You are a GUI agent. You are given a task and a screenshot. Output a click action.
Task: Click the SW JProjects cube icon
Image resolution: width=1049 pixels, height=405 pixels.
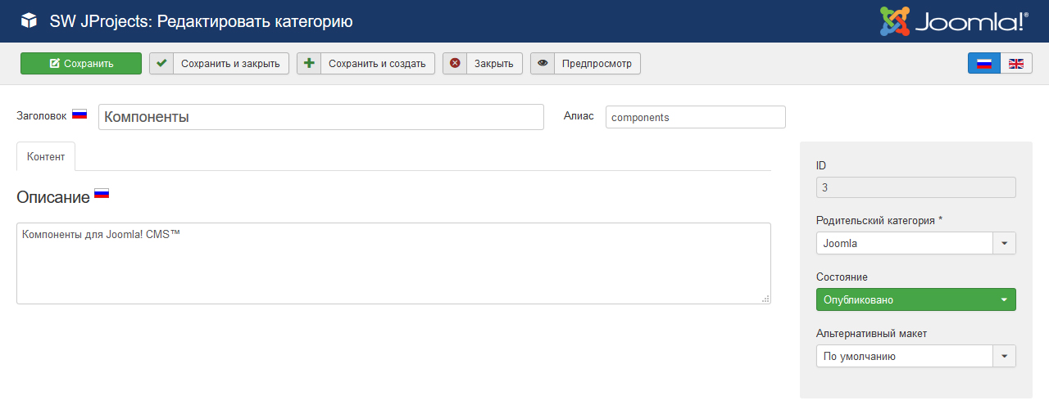tap(29, 21)
